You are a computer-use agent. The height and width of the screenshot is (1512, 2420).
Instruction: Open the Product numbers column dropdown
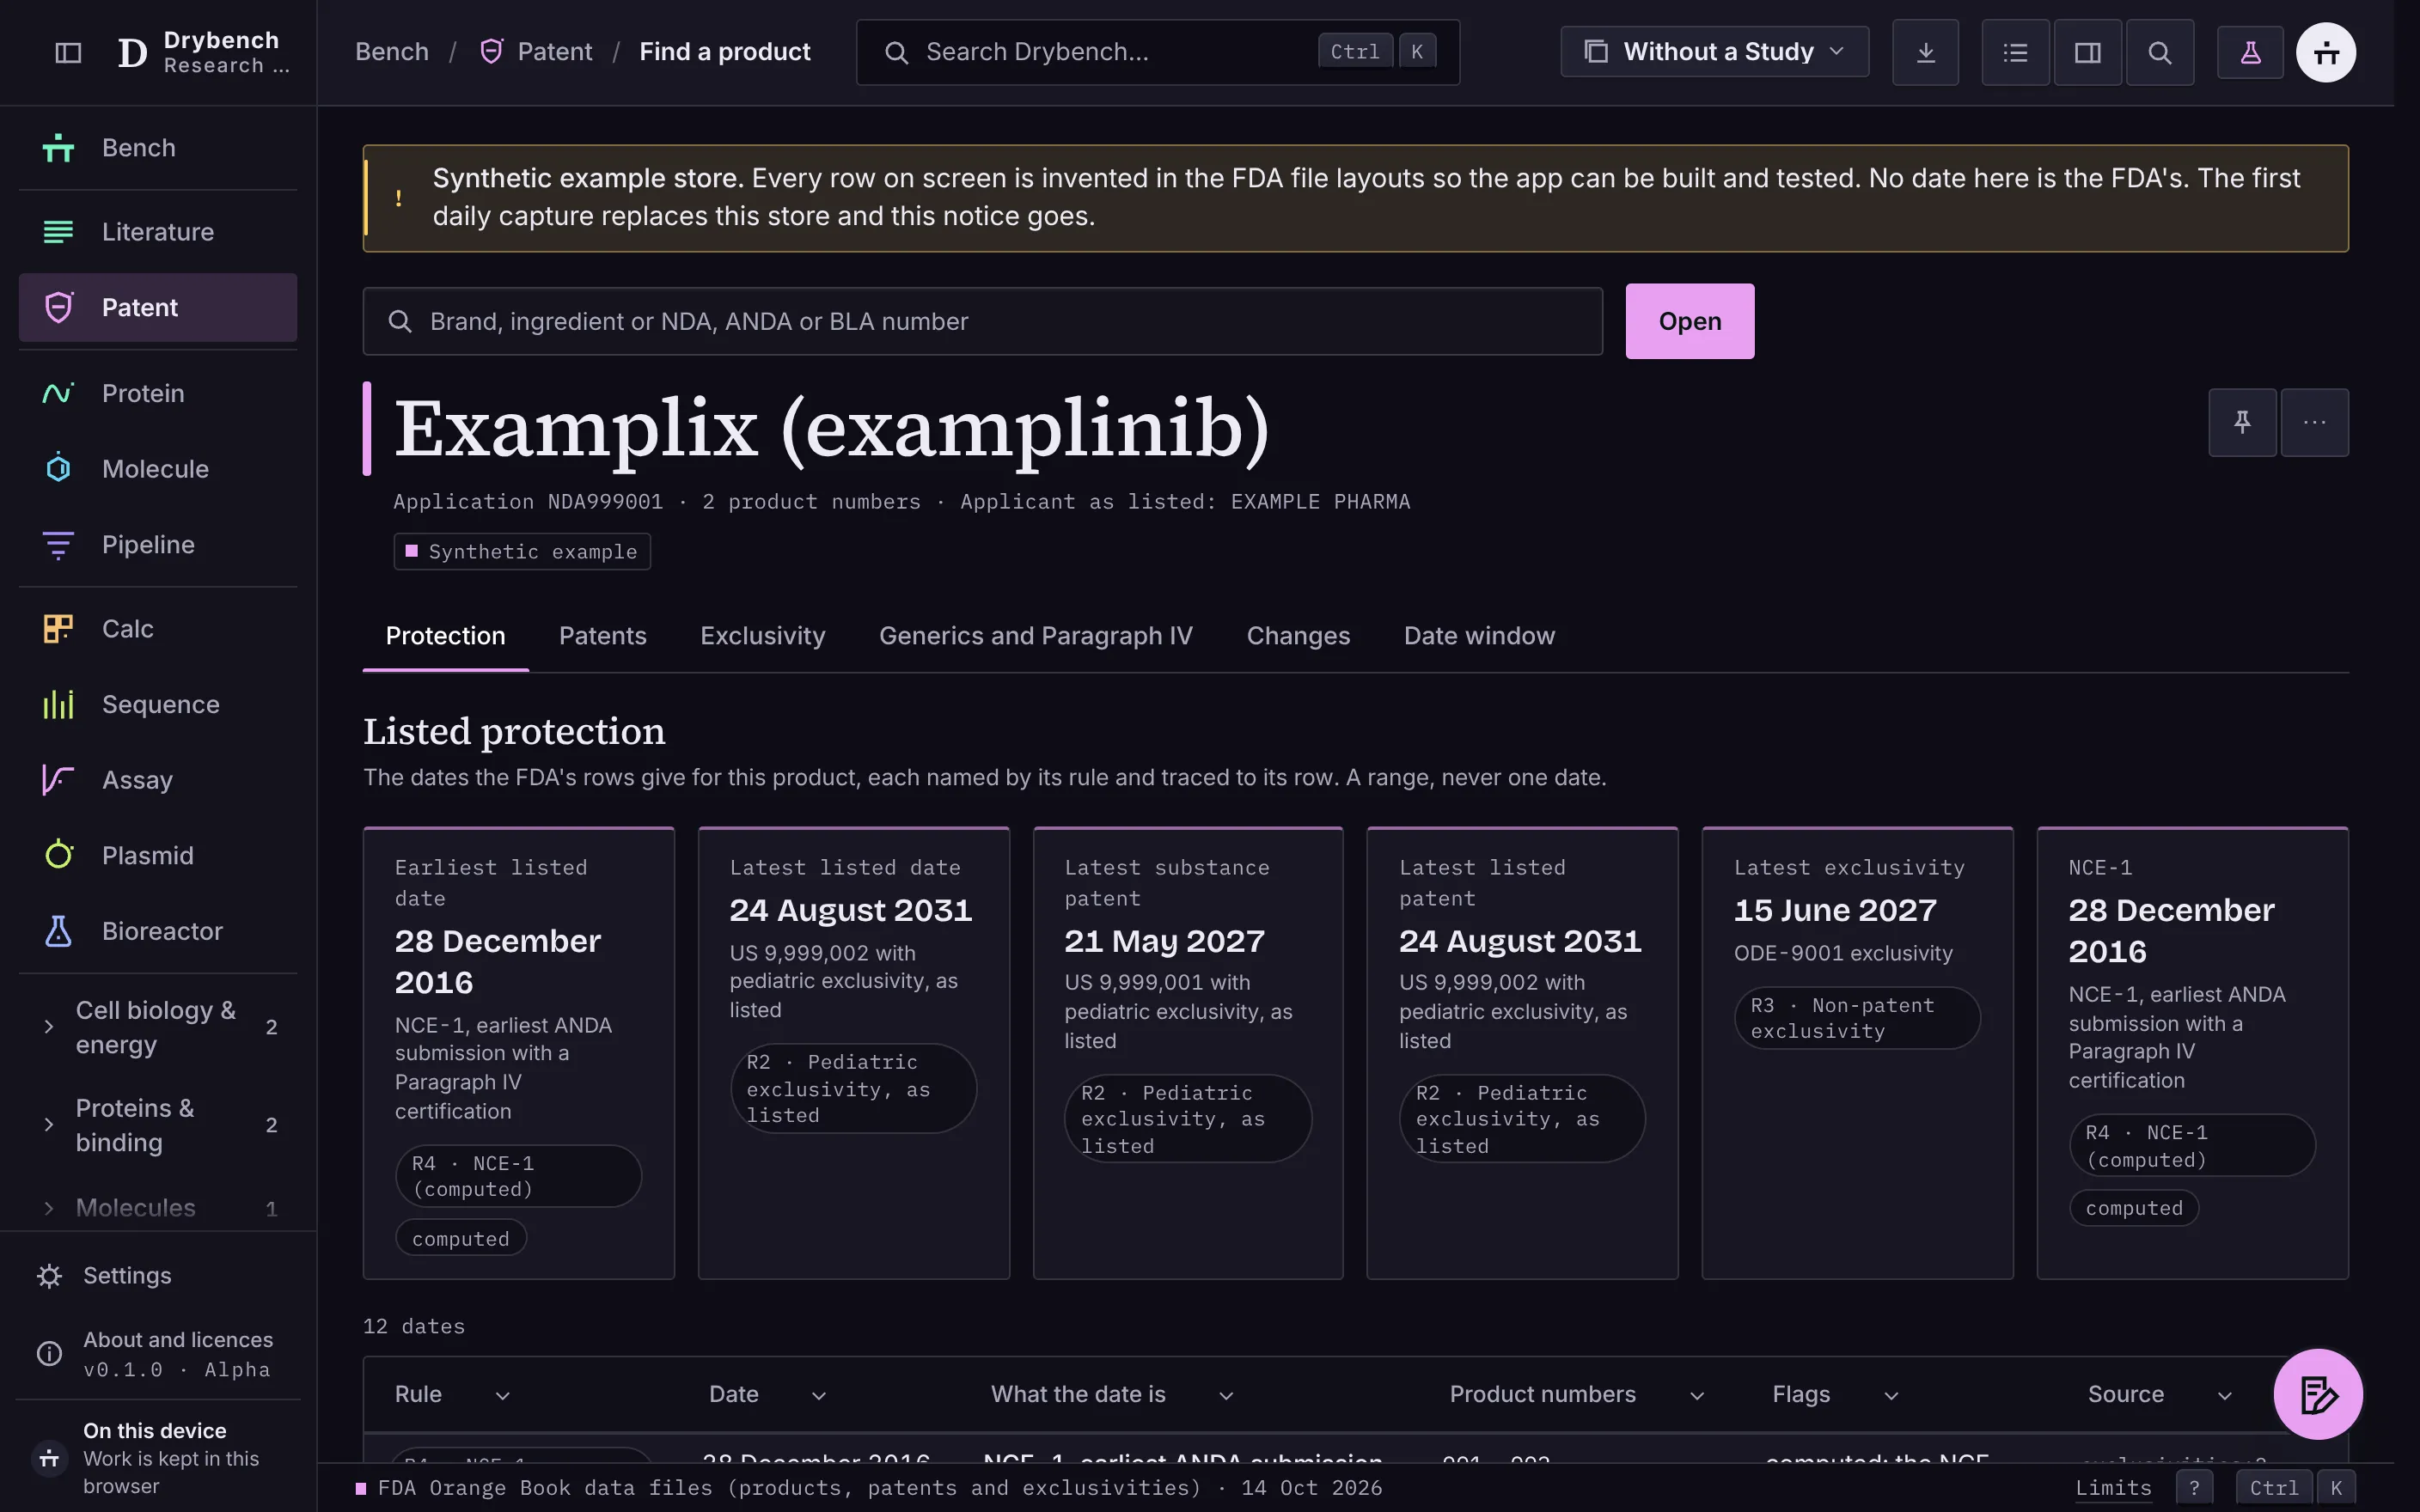coord(1697,1395)
